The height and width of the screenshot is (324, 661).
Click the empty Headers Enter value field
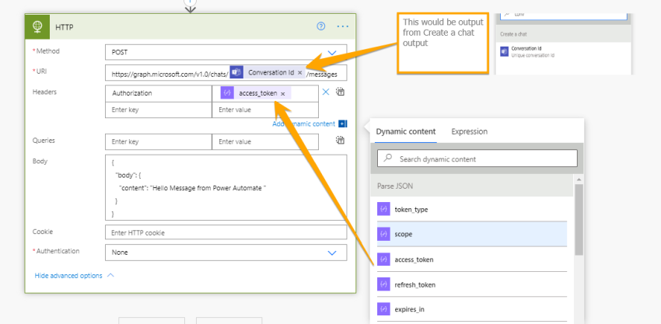[265, 110]
